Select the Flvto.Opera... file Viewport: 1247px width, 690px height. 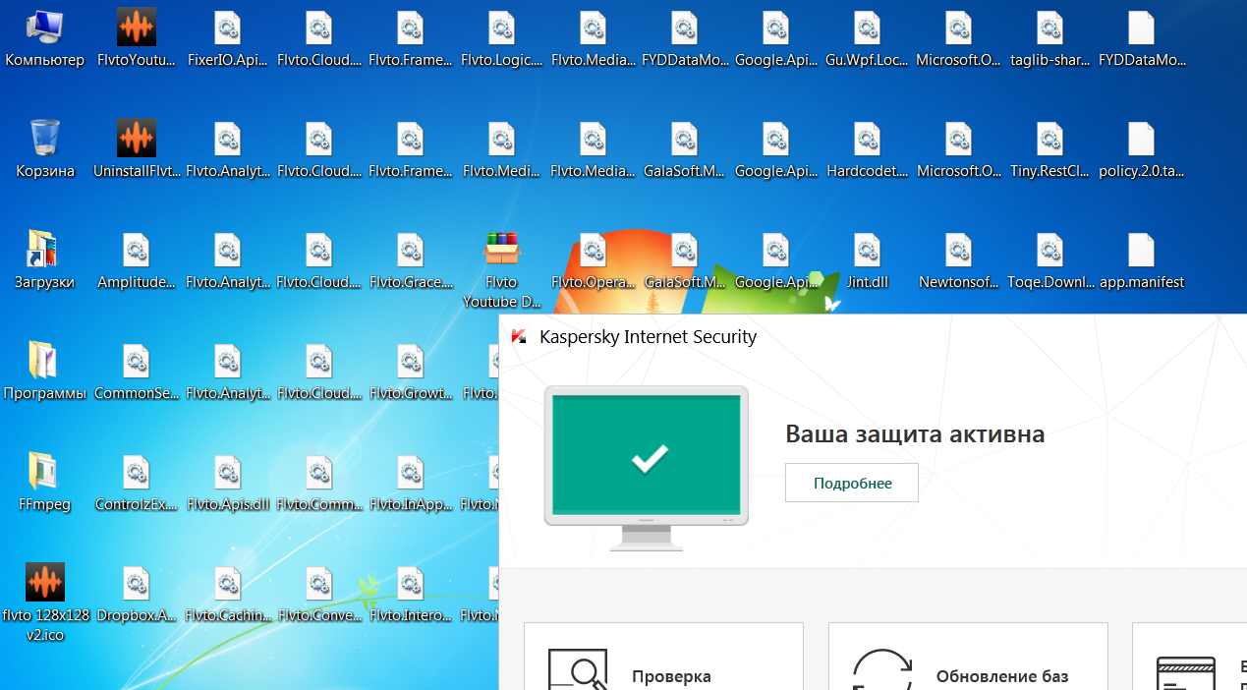pyautogui.click(x=594, y=261)
